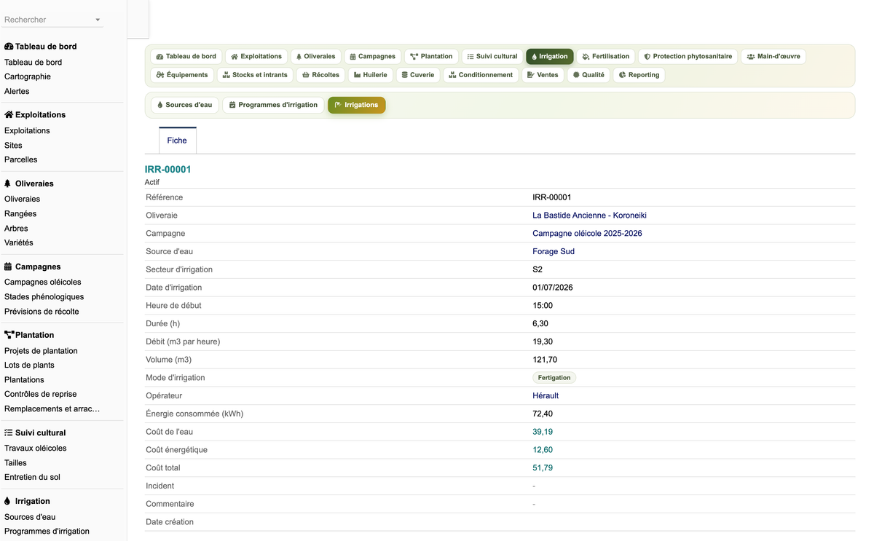Open Qualité navigation button
The image size is (874, 541).
pos(588,75)
